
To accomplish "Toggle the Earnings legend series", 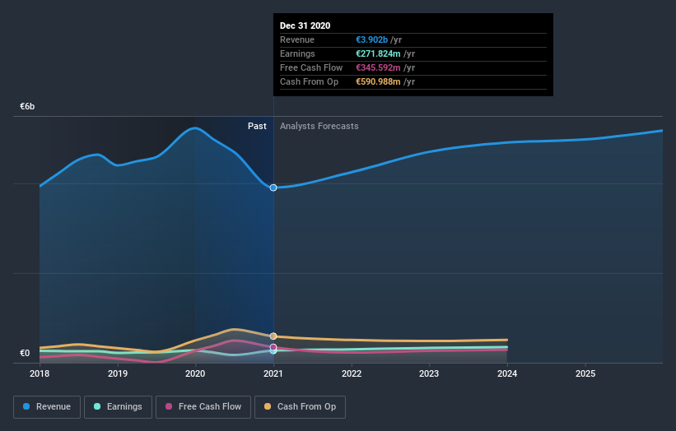I will [x=118, y=407].
